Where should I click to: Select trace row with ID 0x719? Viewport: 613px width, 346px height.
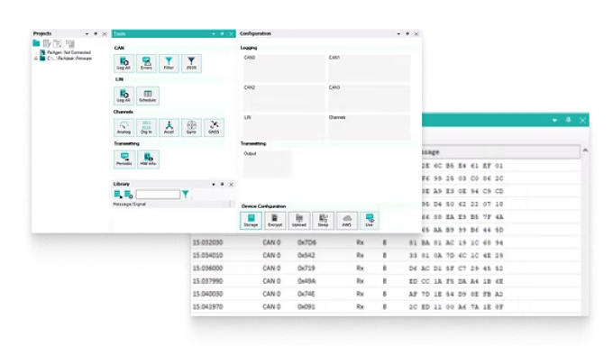pos(386,269)
